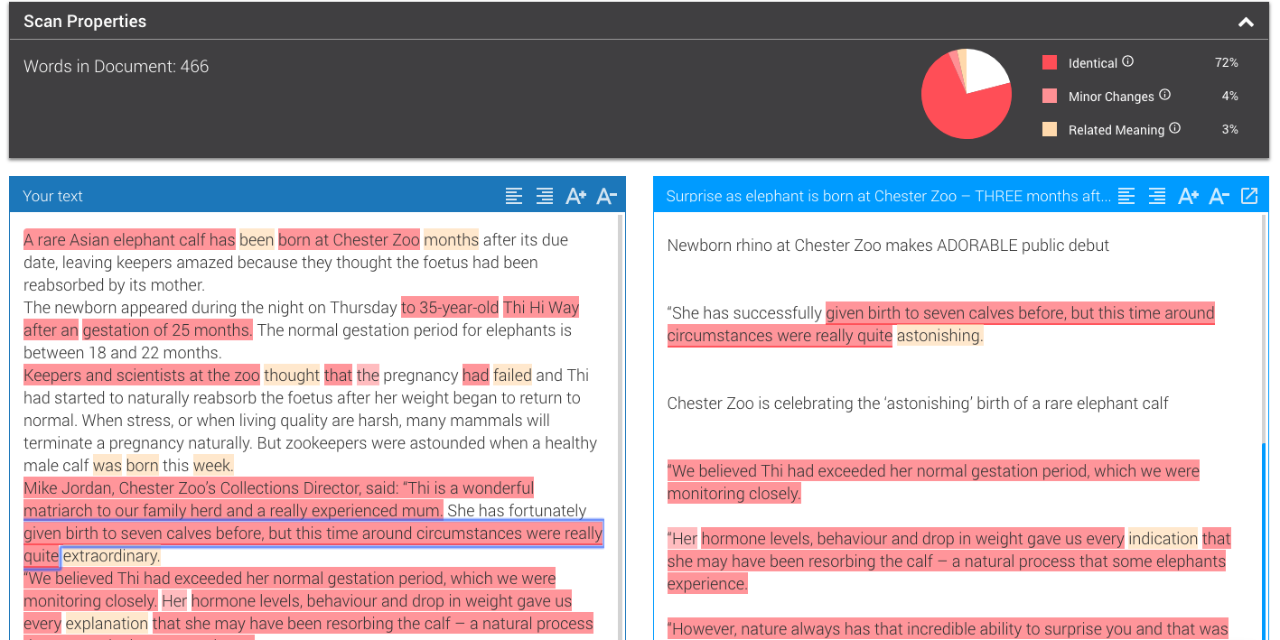Screen dimensions: 1280x640
Task: Open source article in a new window
Action: click(1249, 196)
